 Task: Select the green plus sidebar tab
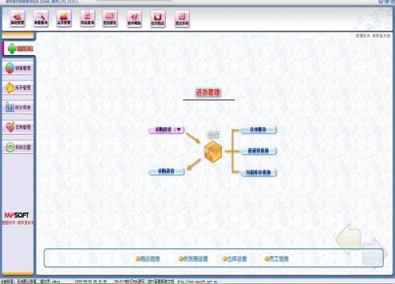18,48
